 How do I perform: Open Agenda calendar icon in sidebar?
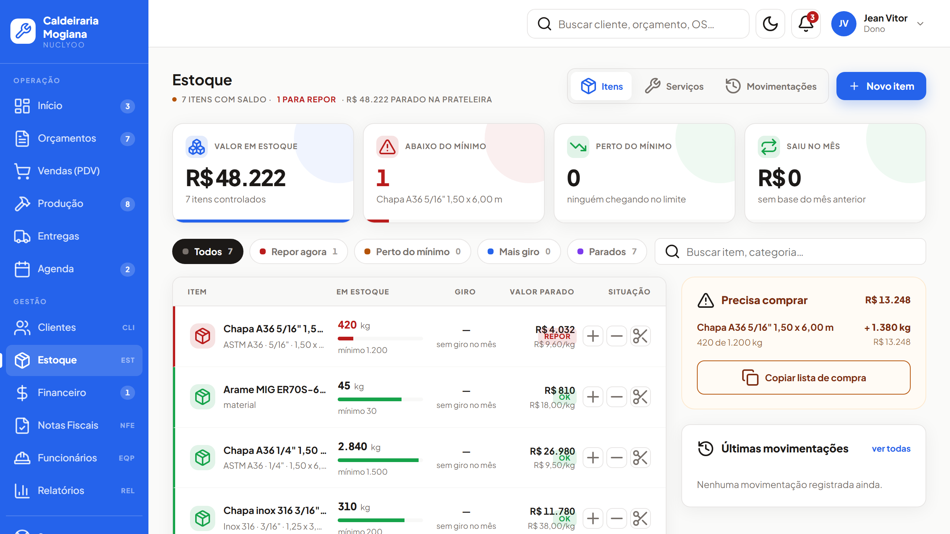[x=22, y=269]
